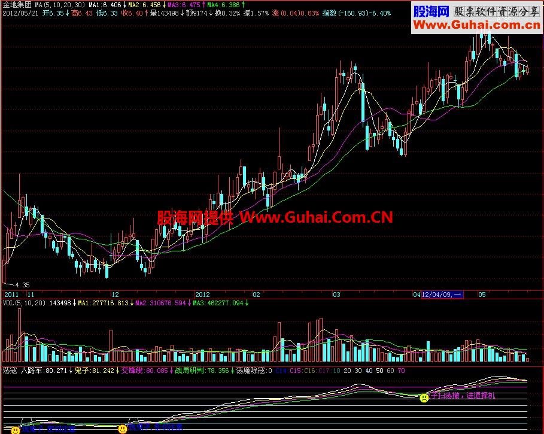Click the 金地集团 stock name
This screenshot has height=434, width=544.
tap(17, 5)
